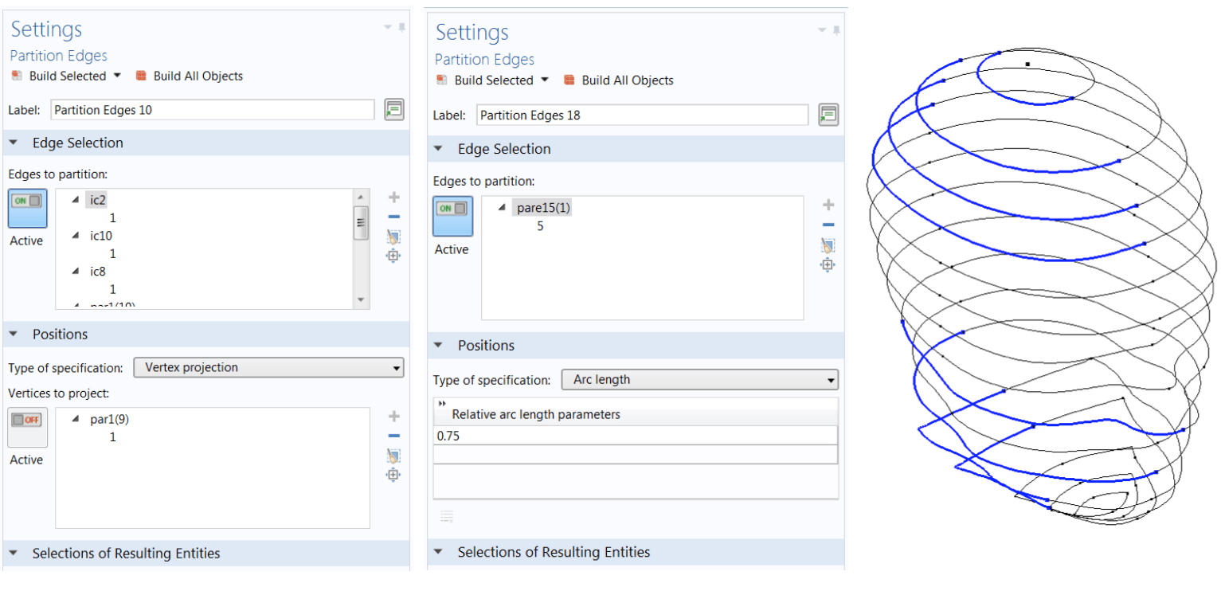
Task: Collapse the ic2 tree item
Action: pyautogui.click(x=74, y=200)
